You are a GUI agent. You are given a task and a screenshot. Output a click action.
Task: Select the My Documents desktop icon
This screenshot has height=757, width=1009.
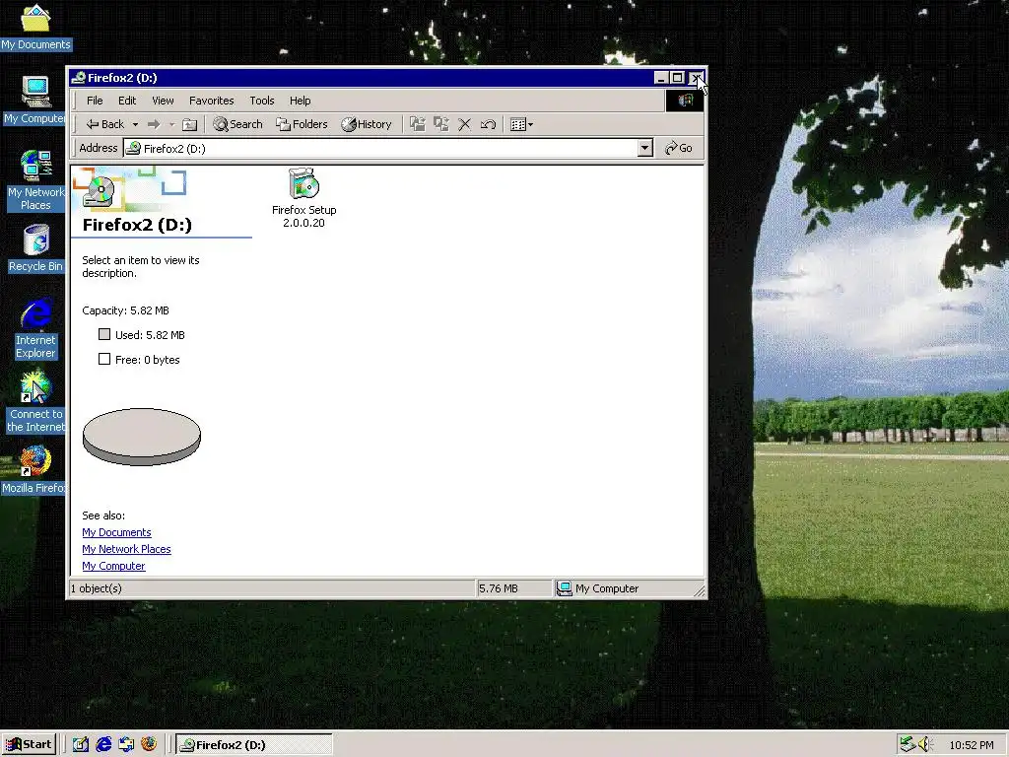pyautogui.click(x=35, y=27)
